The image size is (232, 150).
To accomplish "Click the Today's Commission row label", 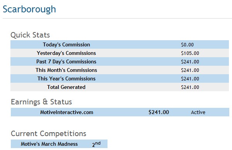I will (67, 44).
